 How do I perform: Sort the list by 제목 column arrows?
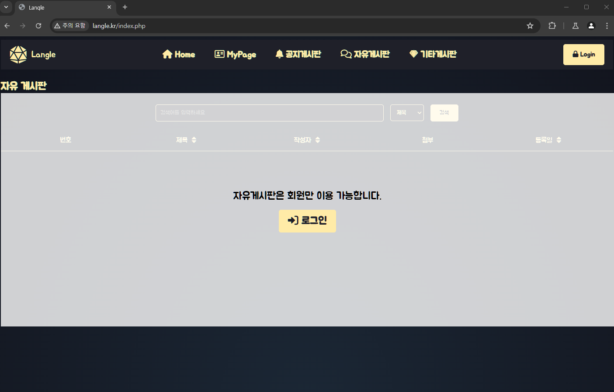click(x=194, y=140)
